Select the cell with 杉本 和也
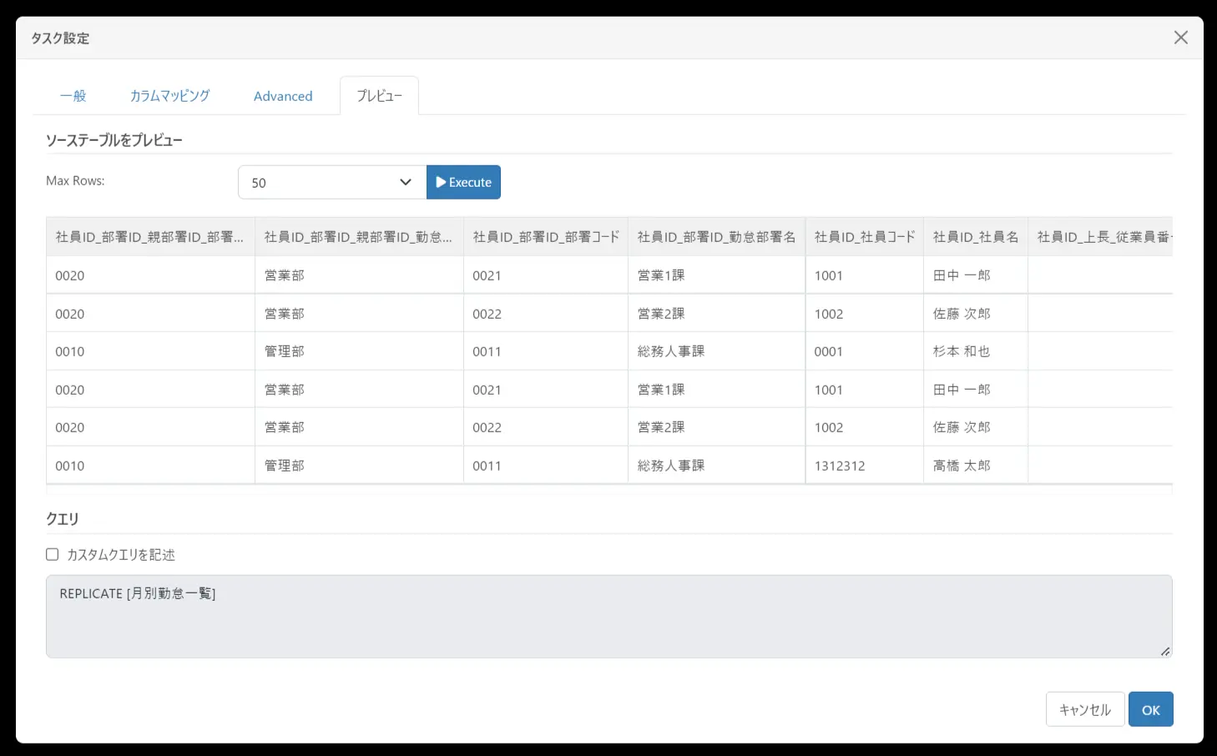Screen dimensions: 1217x756 (976, 351)
